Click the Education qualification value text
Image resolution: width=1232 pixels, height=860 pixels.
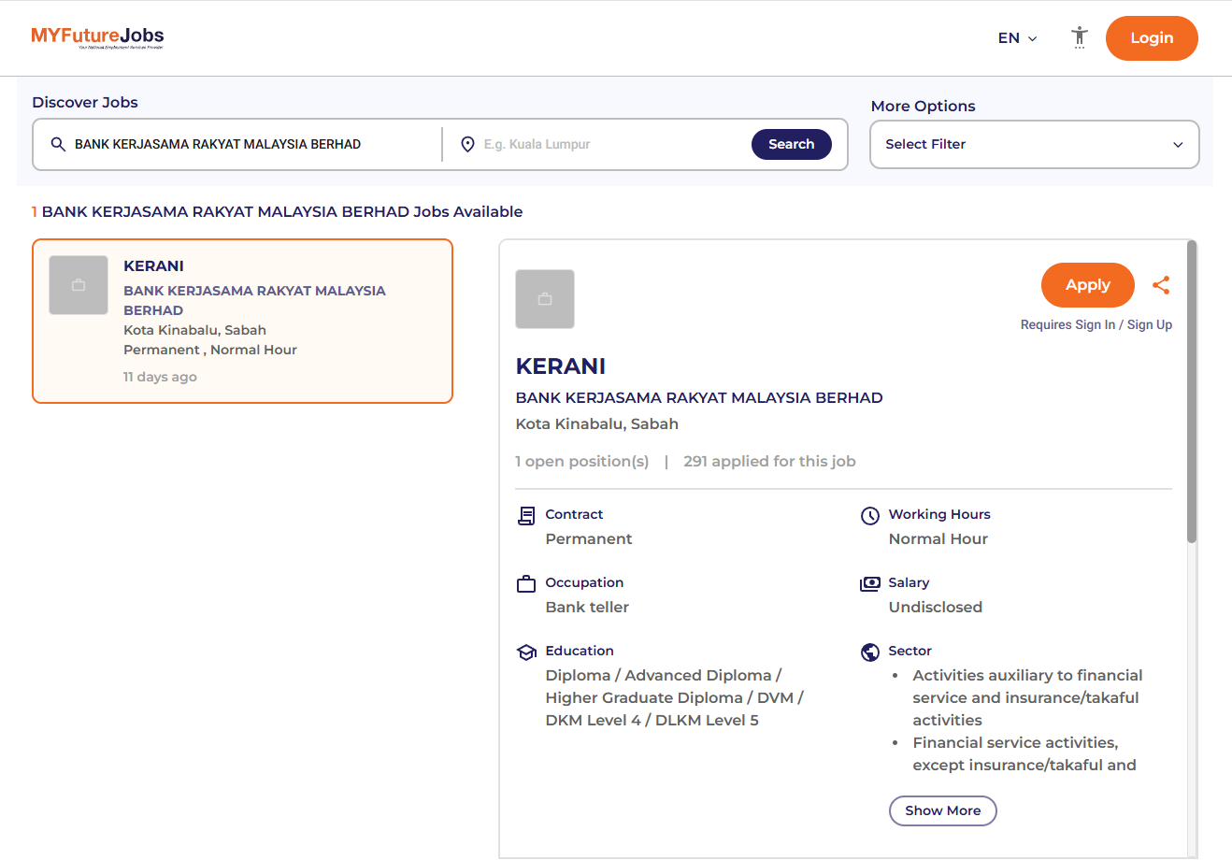674,697
